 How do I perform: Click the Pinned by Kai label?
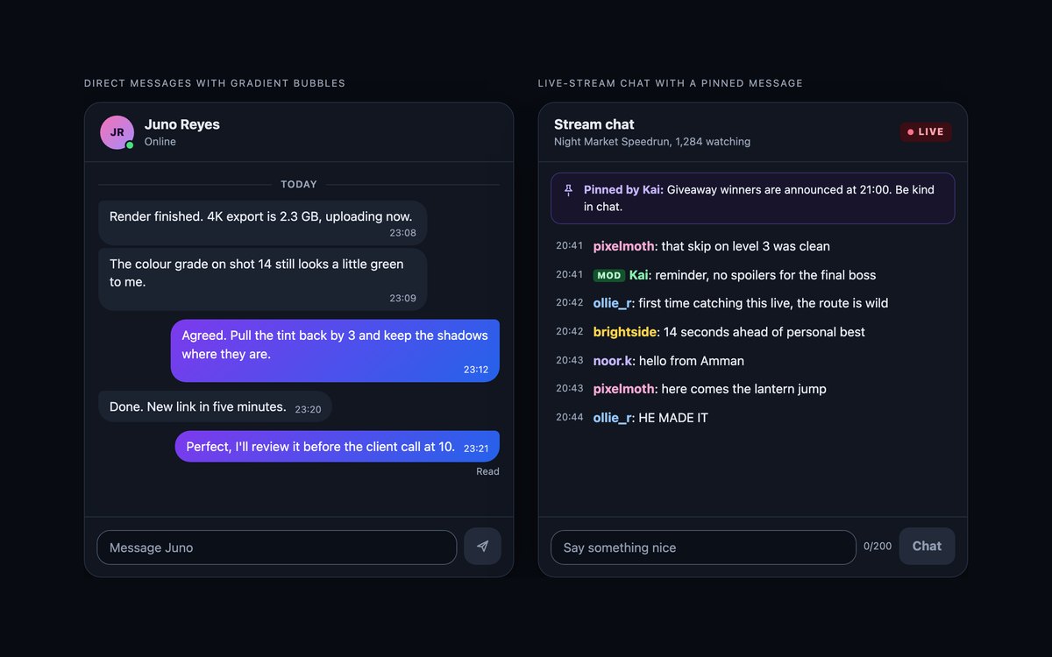pos(623,189)
